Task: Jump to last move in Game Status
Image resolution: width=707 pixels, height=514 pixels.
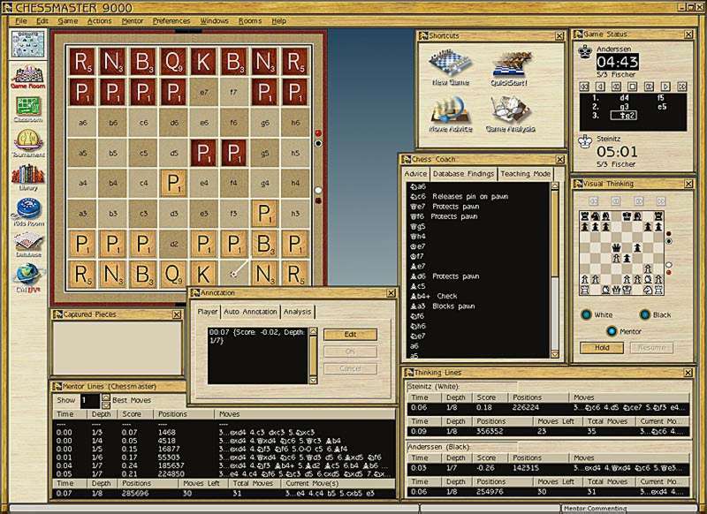Action: tap(681, 86)
